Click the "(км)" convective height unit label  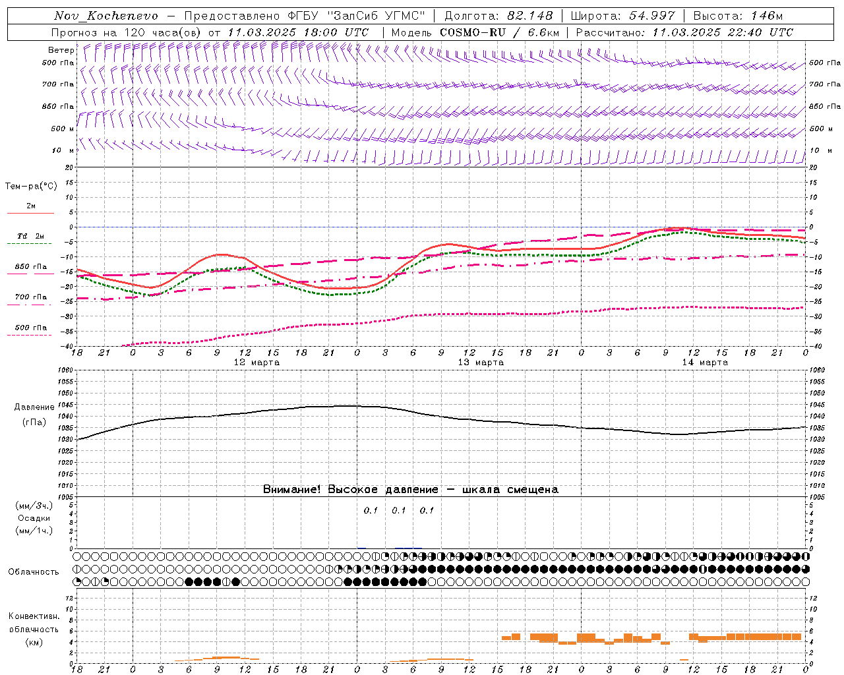coord(34,642)
